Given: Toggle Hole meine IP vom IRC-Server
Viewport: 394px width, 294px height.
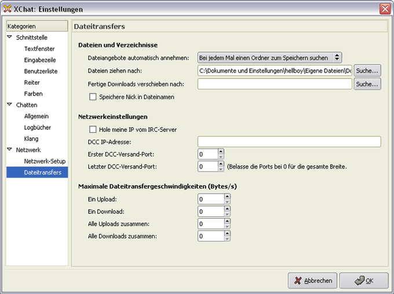Looking at the screenshot, I should click(93, 129).
